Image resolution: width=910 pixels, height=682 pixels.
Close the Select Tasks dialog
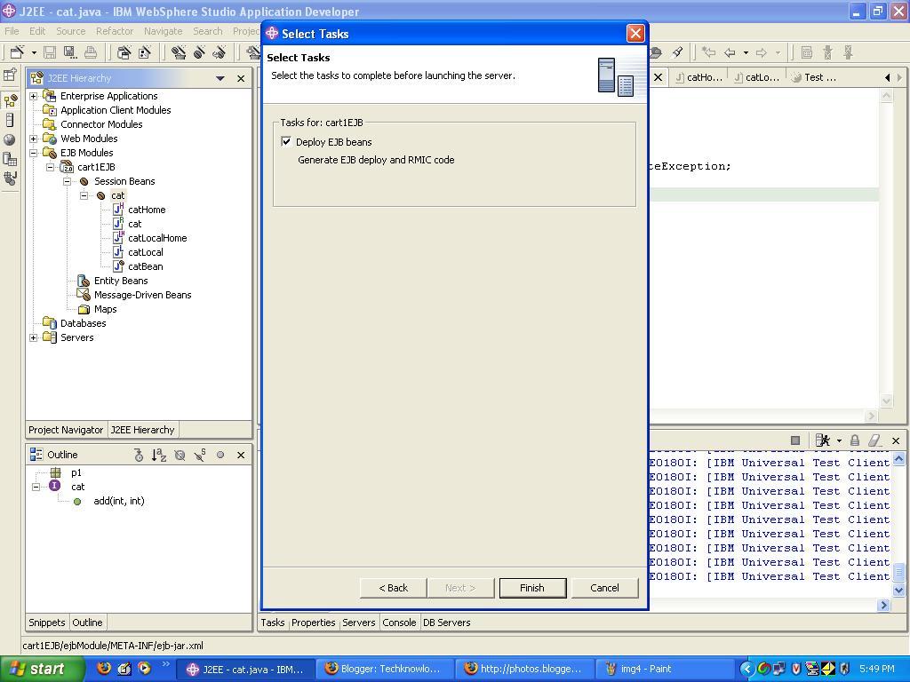pos(635,33)
